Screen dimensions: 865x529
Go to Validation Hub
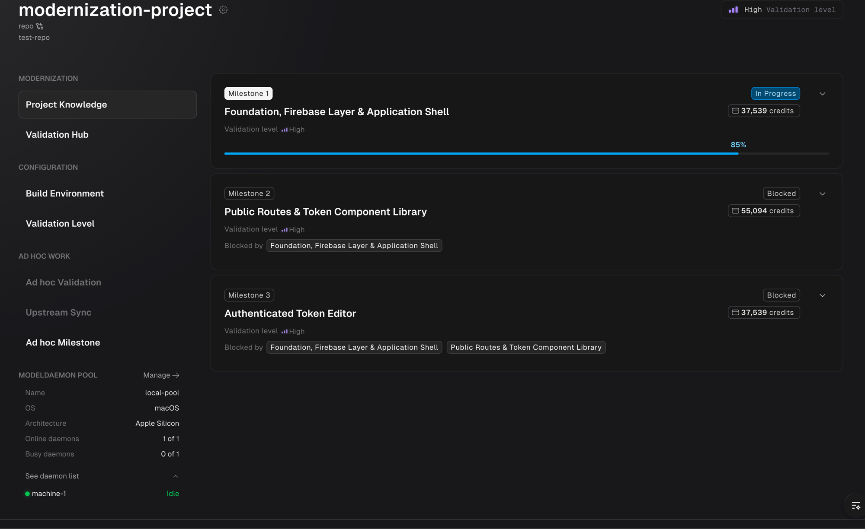coord(108,135)
